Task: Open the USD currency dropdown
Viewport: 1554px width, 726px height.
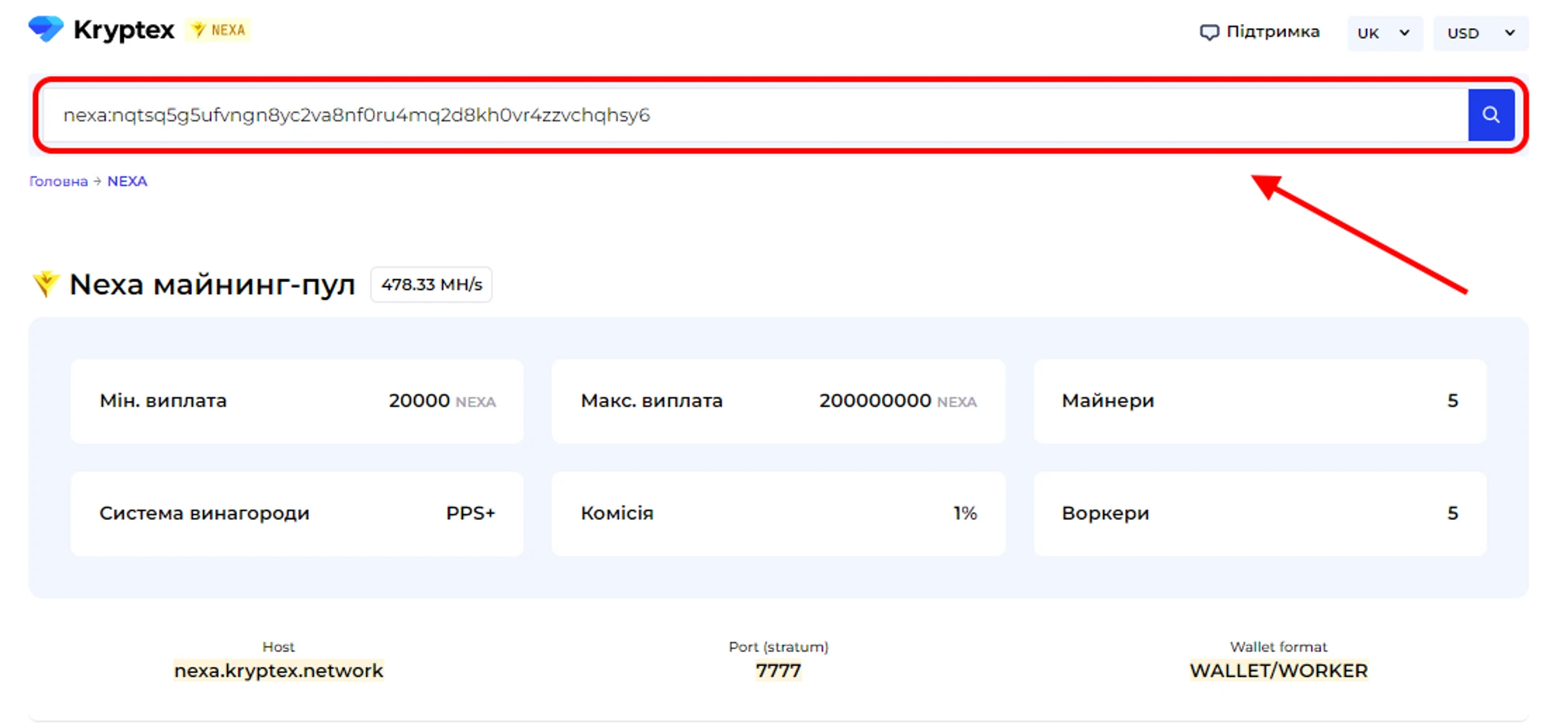Action: point(1480,33)
